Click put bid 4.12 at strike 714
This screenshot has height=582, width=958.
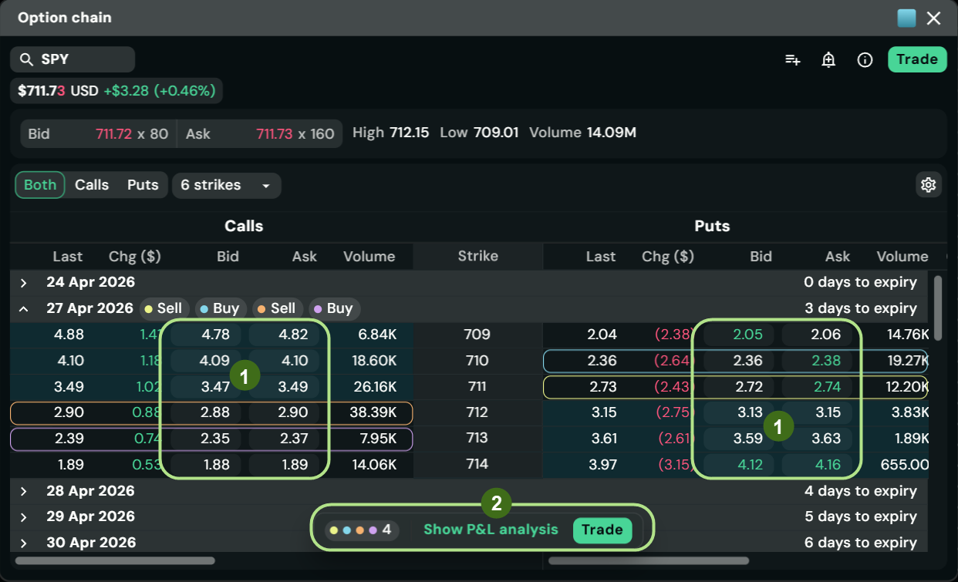tap(739, 465)
